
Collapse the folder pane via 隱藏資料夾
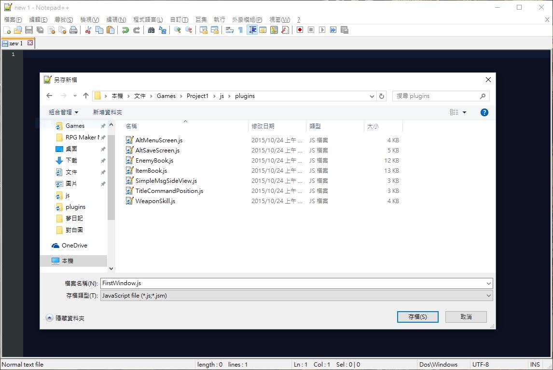pos(65,318)
